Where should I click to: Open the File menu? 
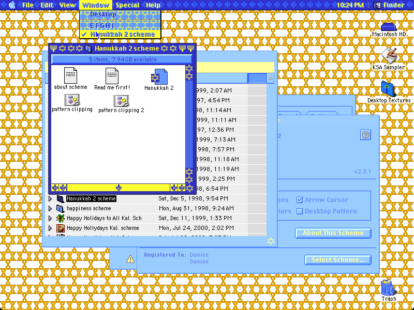28,5
